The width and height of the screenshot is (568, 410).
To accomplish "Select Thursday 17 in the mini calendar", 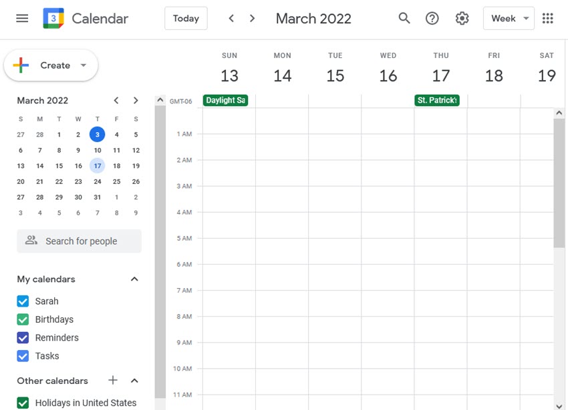I will click(x=97, y=165).
